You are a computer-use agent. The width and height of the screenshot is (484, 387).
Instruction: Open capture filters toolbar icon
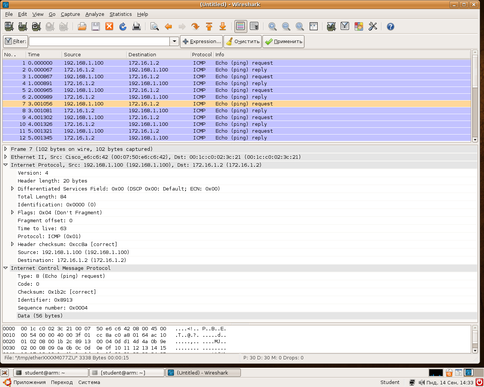click(331, 26)
